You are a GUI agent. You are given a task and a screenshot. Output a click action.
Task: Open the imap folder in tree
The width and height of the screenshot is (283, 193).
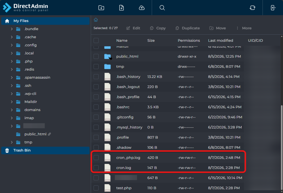(x=29, y=118)
